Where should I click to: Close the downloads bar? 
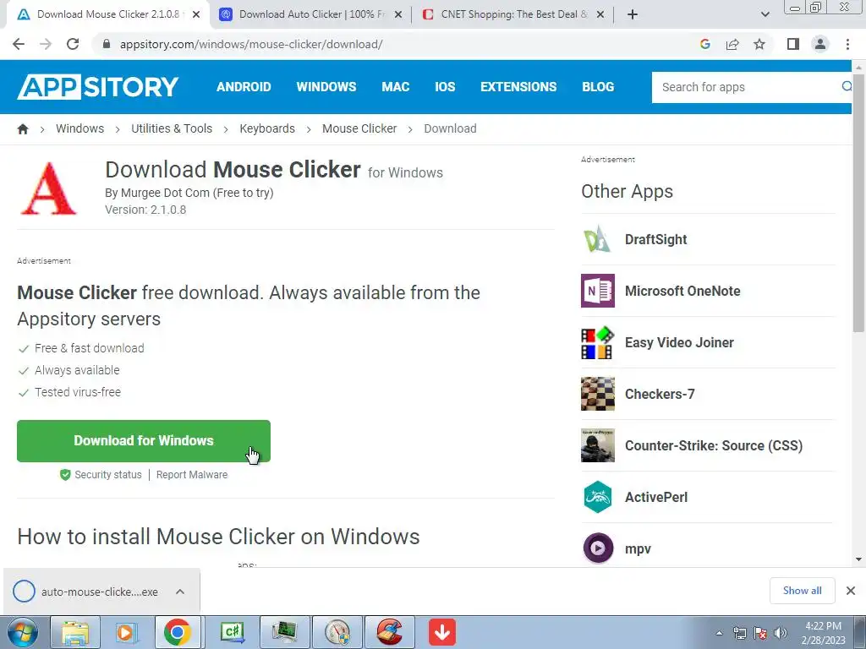tap(851, 591)
